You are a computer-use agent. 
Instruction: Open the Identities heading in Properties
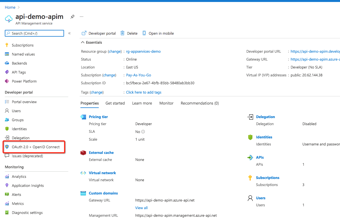[264, 137]
